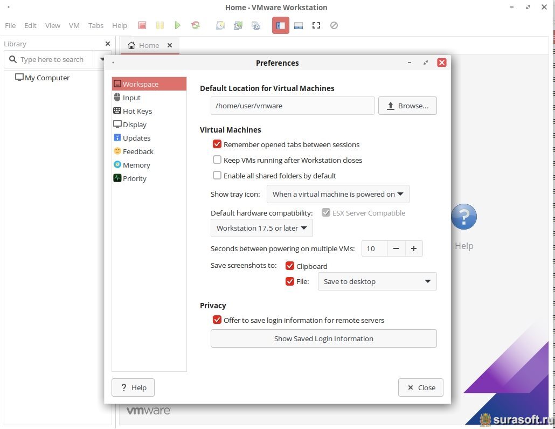Open the File menu
This screenshot has width=555, height=429.
pos(10,25)
